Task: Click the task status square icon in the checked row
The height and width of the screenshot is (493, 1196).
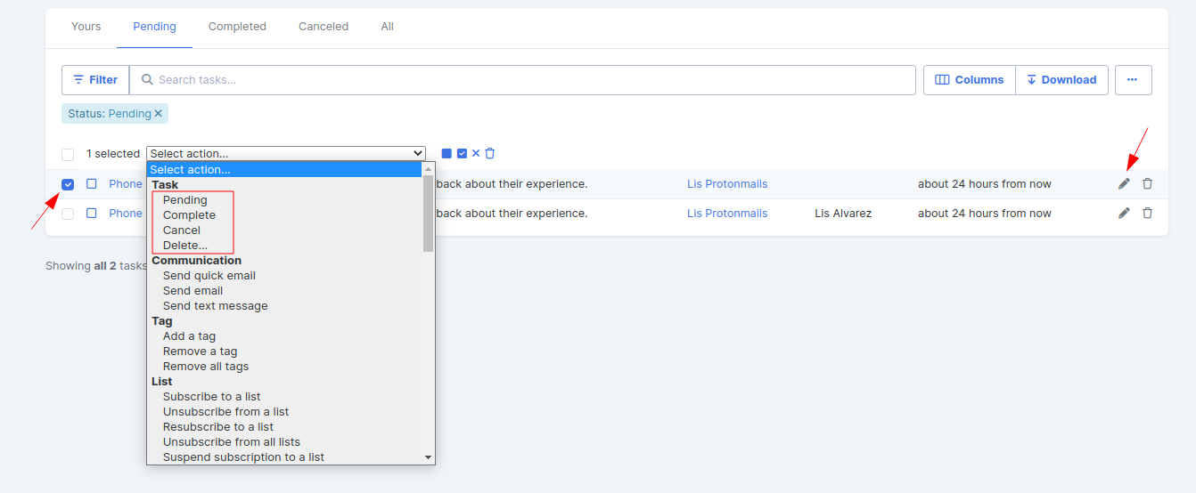Action: 92,184
